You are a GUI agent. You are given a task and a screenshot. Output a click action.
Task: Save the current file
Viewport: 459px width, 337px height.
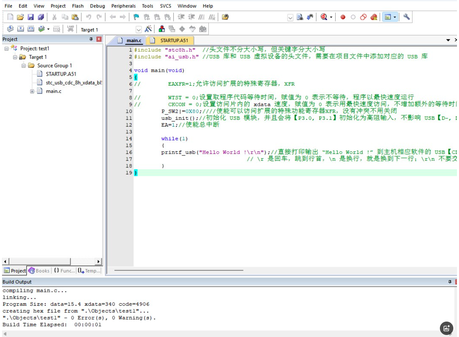tap(31, 17)
